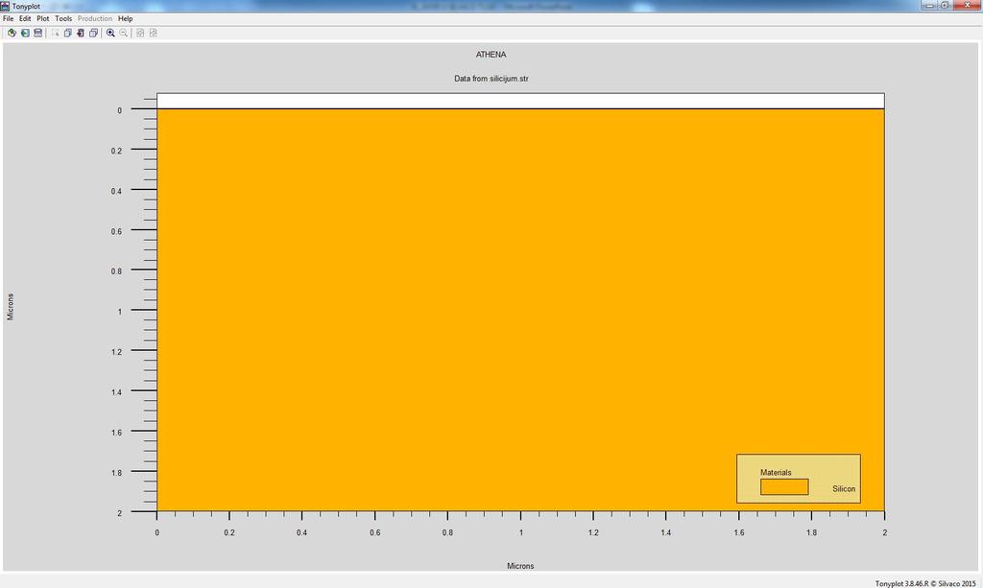
Task: Click the x-axis tick label 1.6
Action: click(739, 533)
